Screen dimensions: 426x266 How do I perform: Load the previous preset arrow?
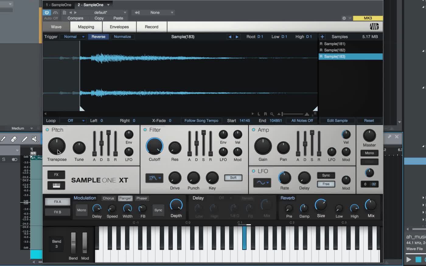click(x=71, y=12)
